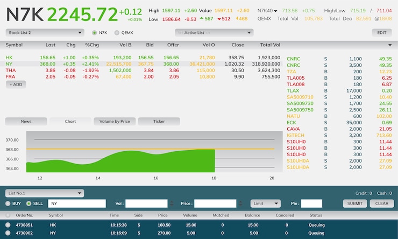This screenshot has width=398, height=239.
Task: Open the Active List dropdown
Action: (214, 32)
